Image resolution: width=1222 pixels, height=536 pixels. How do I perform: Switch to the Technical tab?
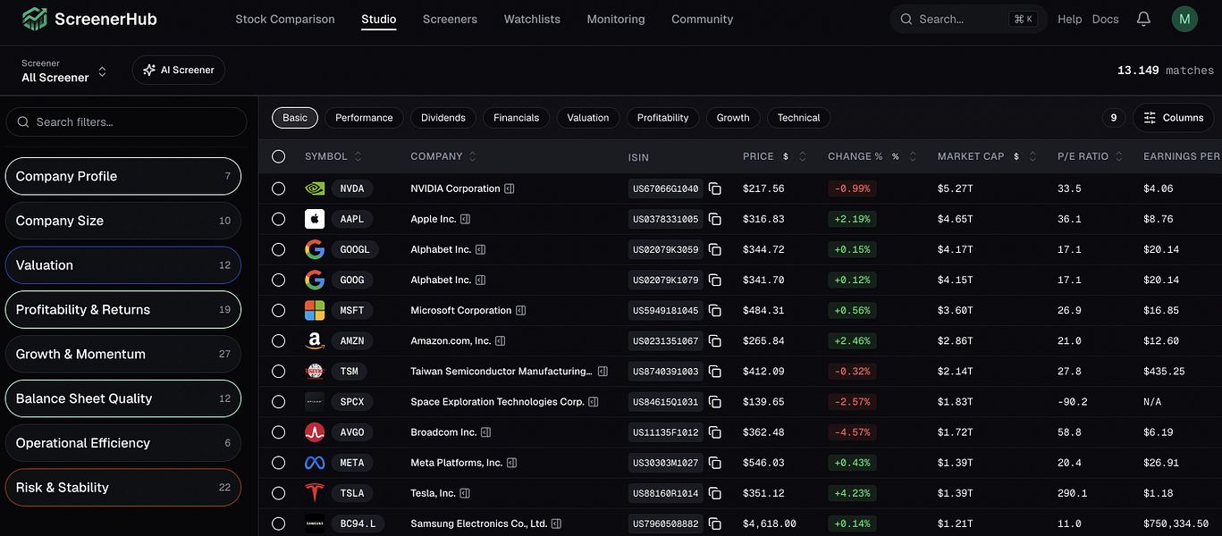[798, 118]
